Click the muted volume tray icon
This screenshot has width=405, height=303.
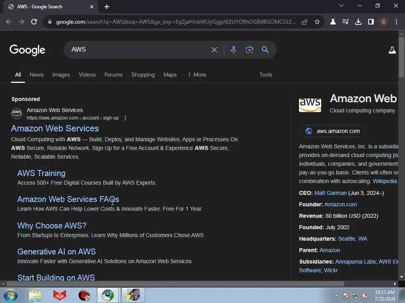(x=365, y=296)
